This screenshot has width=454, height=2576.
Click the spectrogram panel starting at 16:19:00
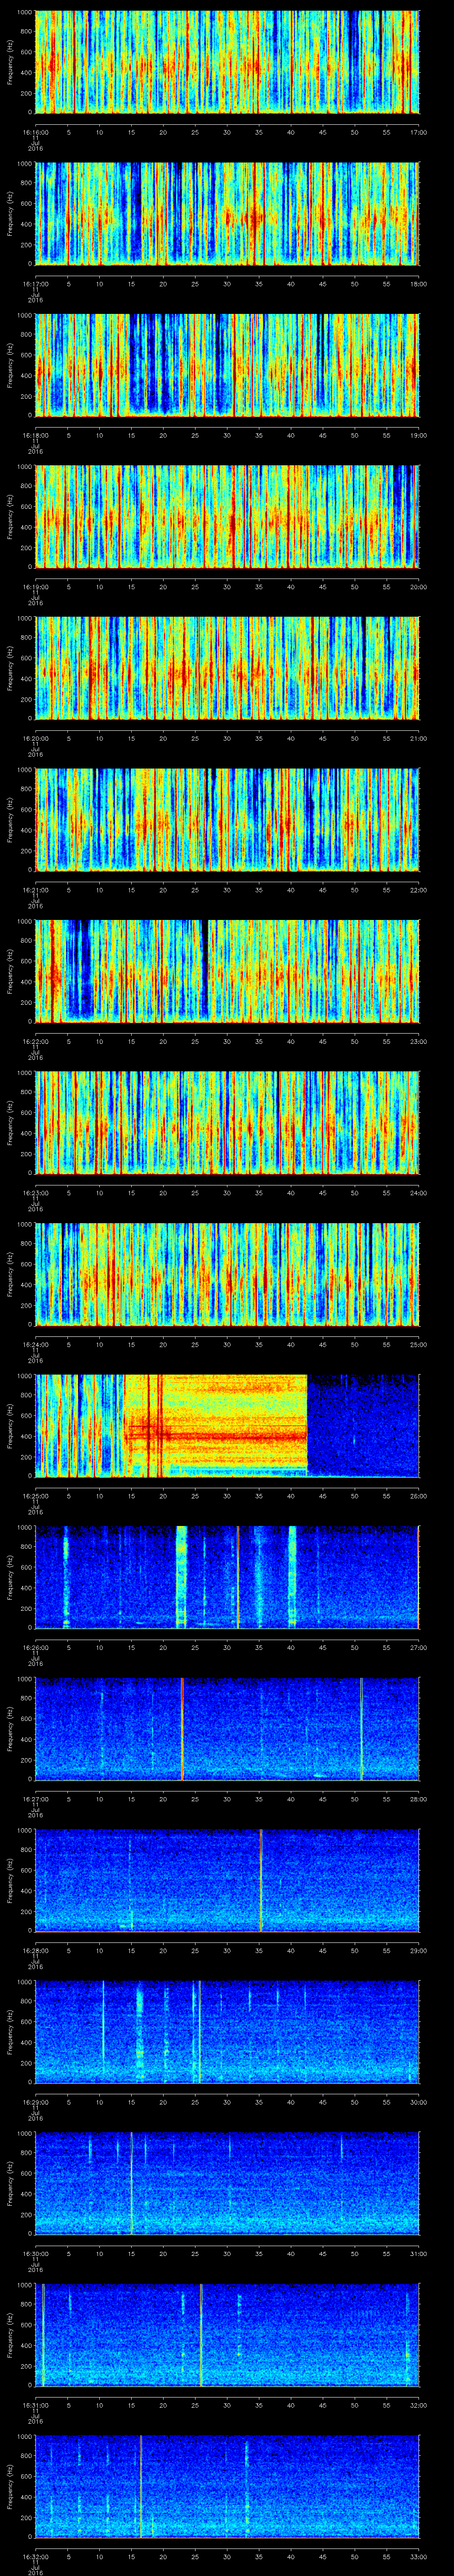pyautogui.click(x=227, y=516)
